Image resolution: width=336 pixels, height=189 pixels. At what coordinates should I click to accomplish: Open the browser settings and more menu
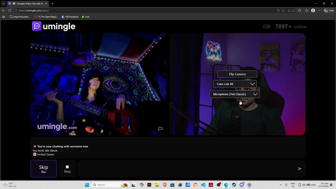click(319, 10)
